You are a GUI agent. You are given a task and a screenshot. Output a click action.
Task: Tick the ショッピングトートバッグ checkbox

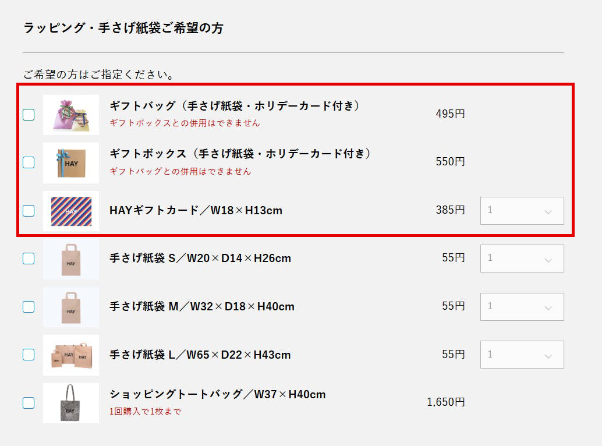point(29,403)
